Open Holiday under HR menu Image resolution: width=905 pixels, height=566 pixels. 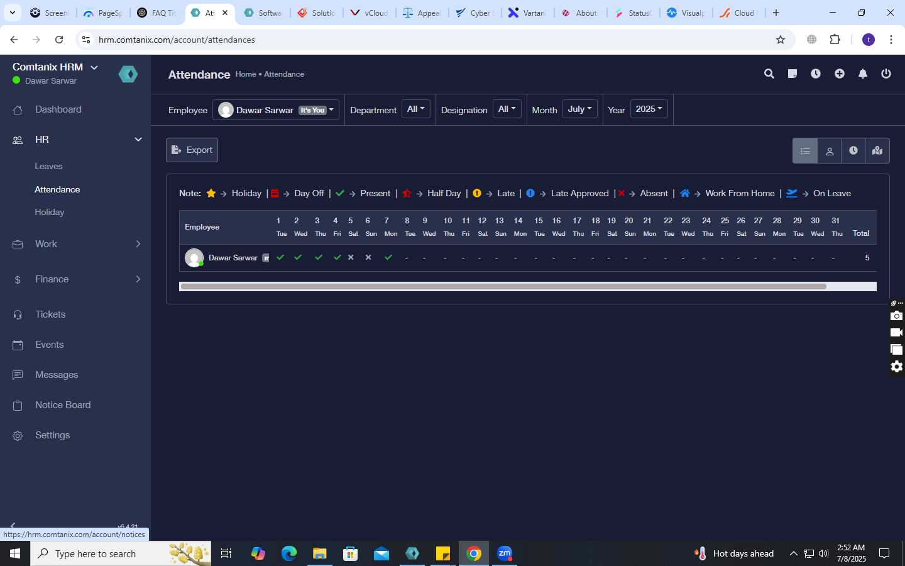tap(50, 212)
